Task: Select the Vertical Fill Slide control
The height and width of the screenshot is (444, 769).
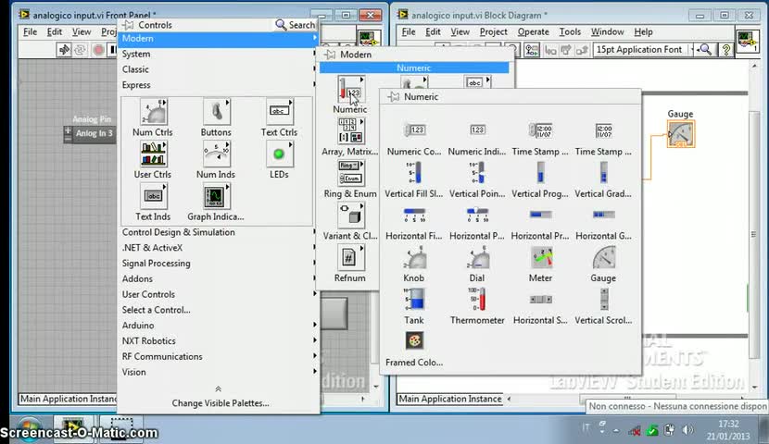Action: (x=414, y=173)
